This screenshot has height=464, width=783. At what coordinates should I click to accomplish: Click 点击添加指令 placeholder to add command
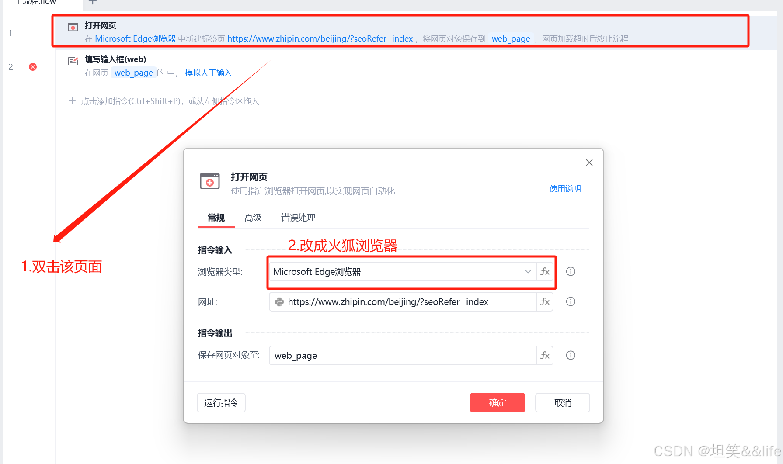170,101
